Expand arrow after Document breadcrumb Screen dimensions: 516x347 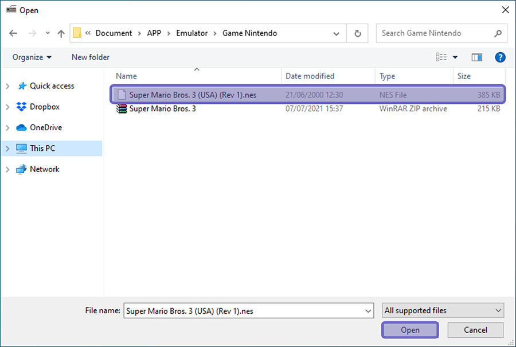[139, 34]
